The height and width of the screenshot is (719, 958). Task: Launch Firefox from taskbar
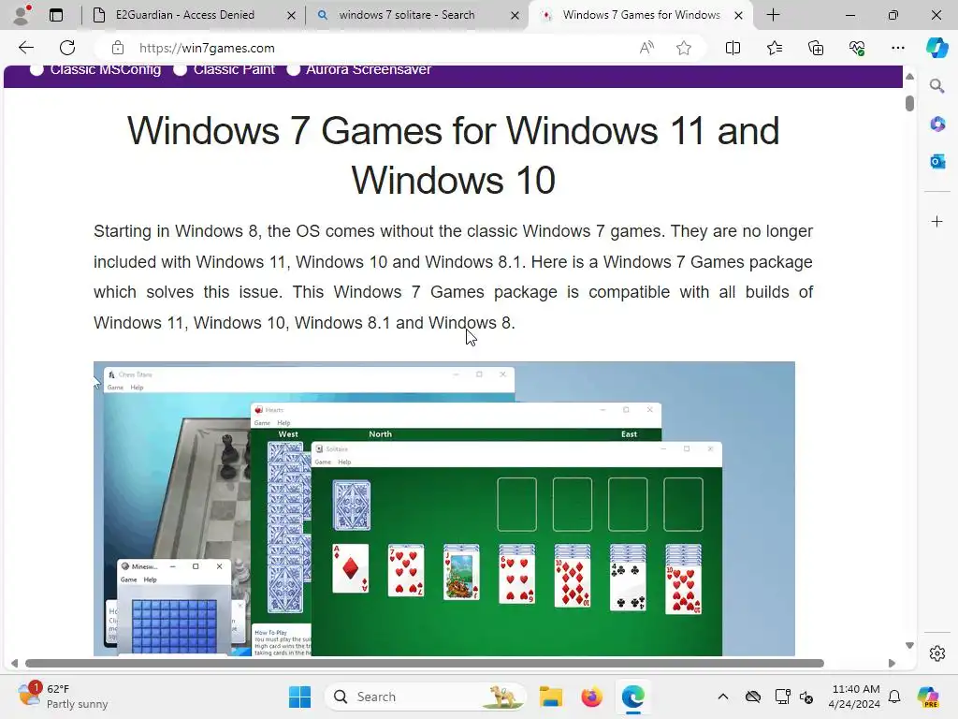(591, 697)
